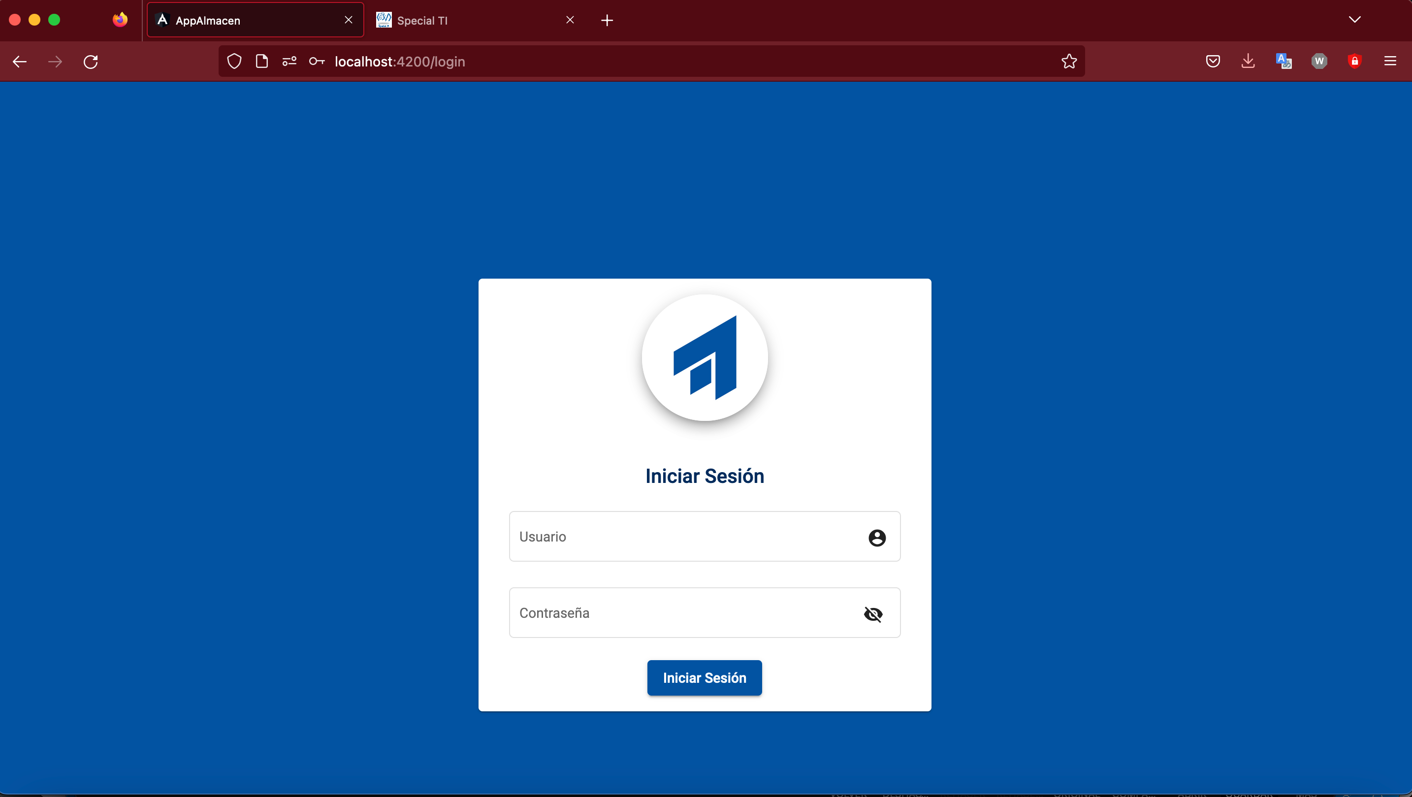Open site permissions icon in address bar
Viewport: 1412px width, 797px height.
289,62
